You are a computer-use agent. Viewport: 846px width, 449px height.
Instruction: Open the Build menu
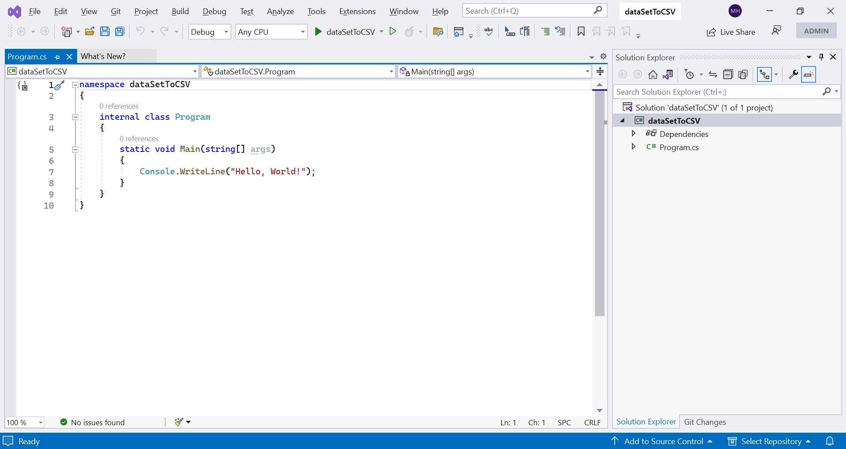180,11
